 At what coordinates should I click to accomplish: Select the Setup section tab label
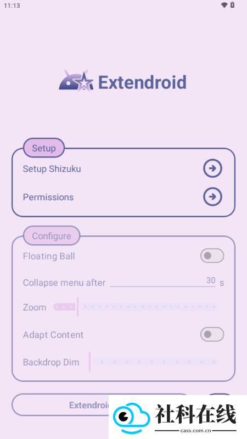coord(44,148)
